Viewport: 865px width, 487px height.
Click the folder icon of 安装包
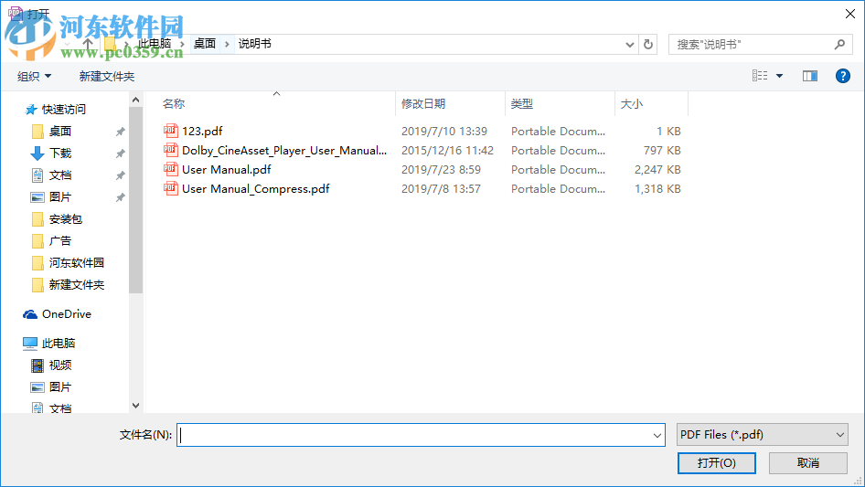[x=37, y=219]
